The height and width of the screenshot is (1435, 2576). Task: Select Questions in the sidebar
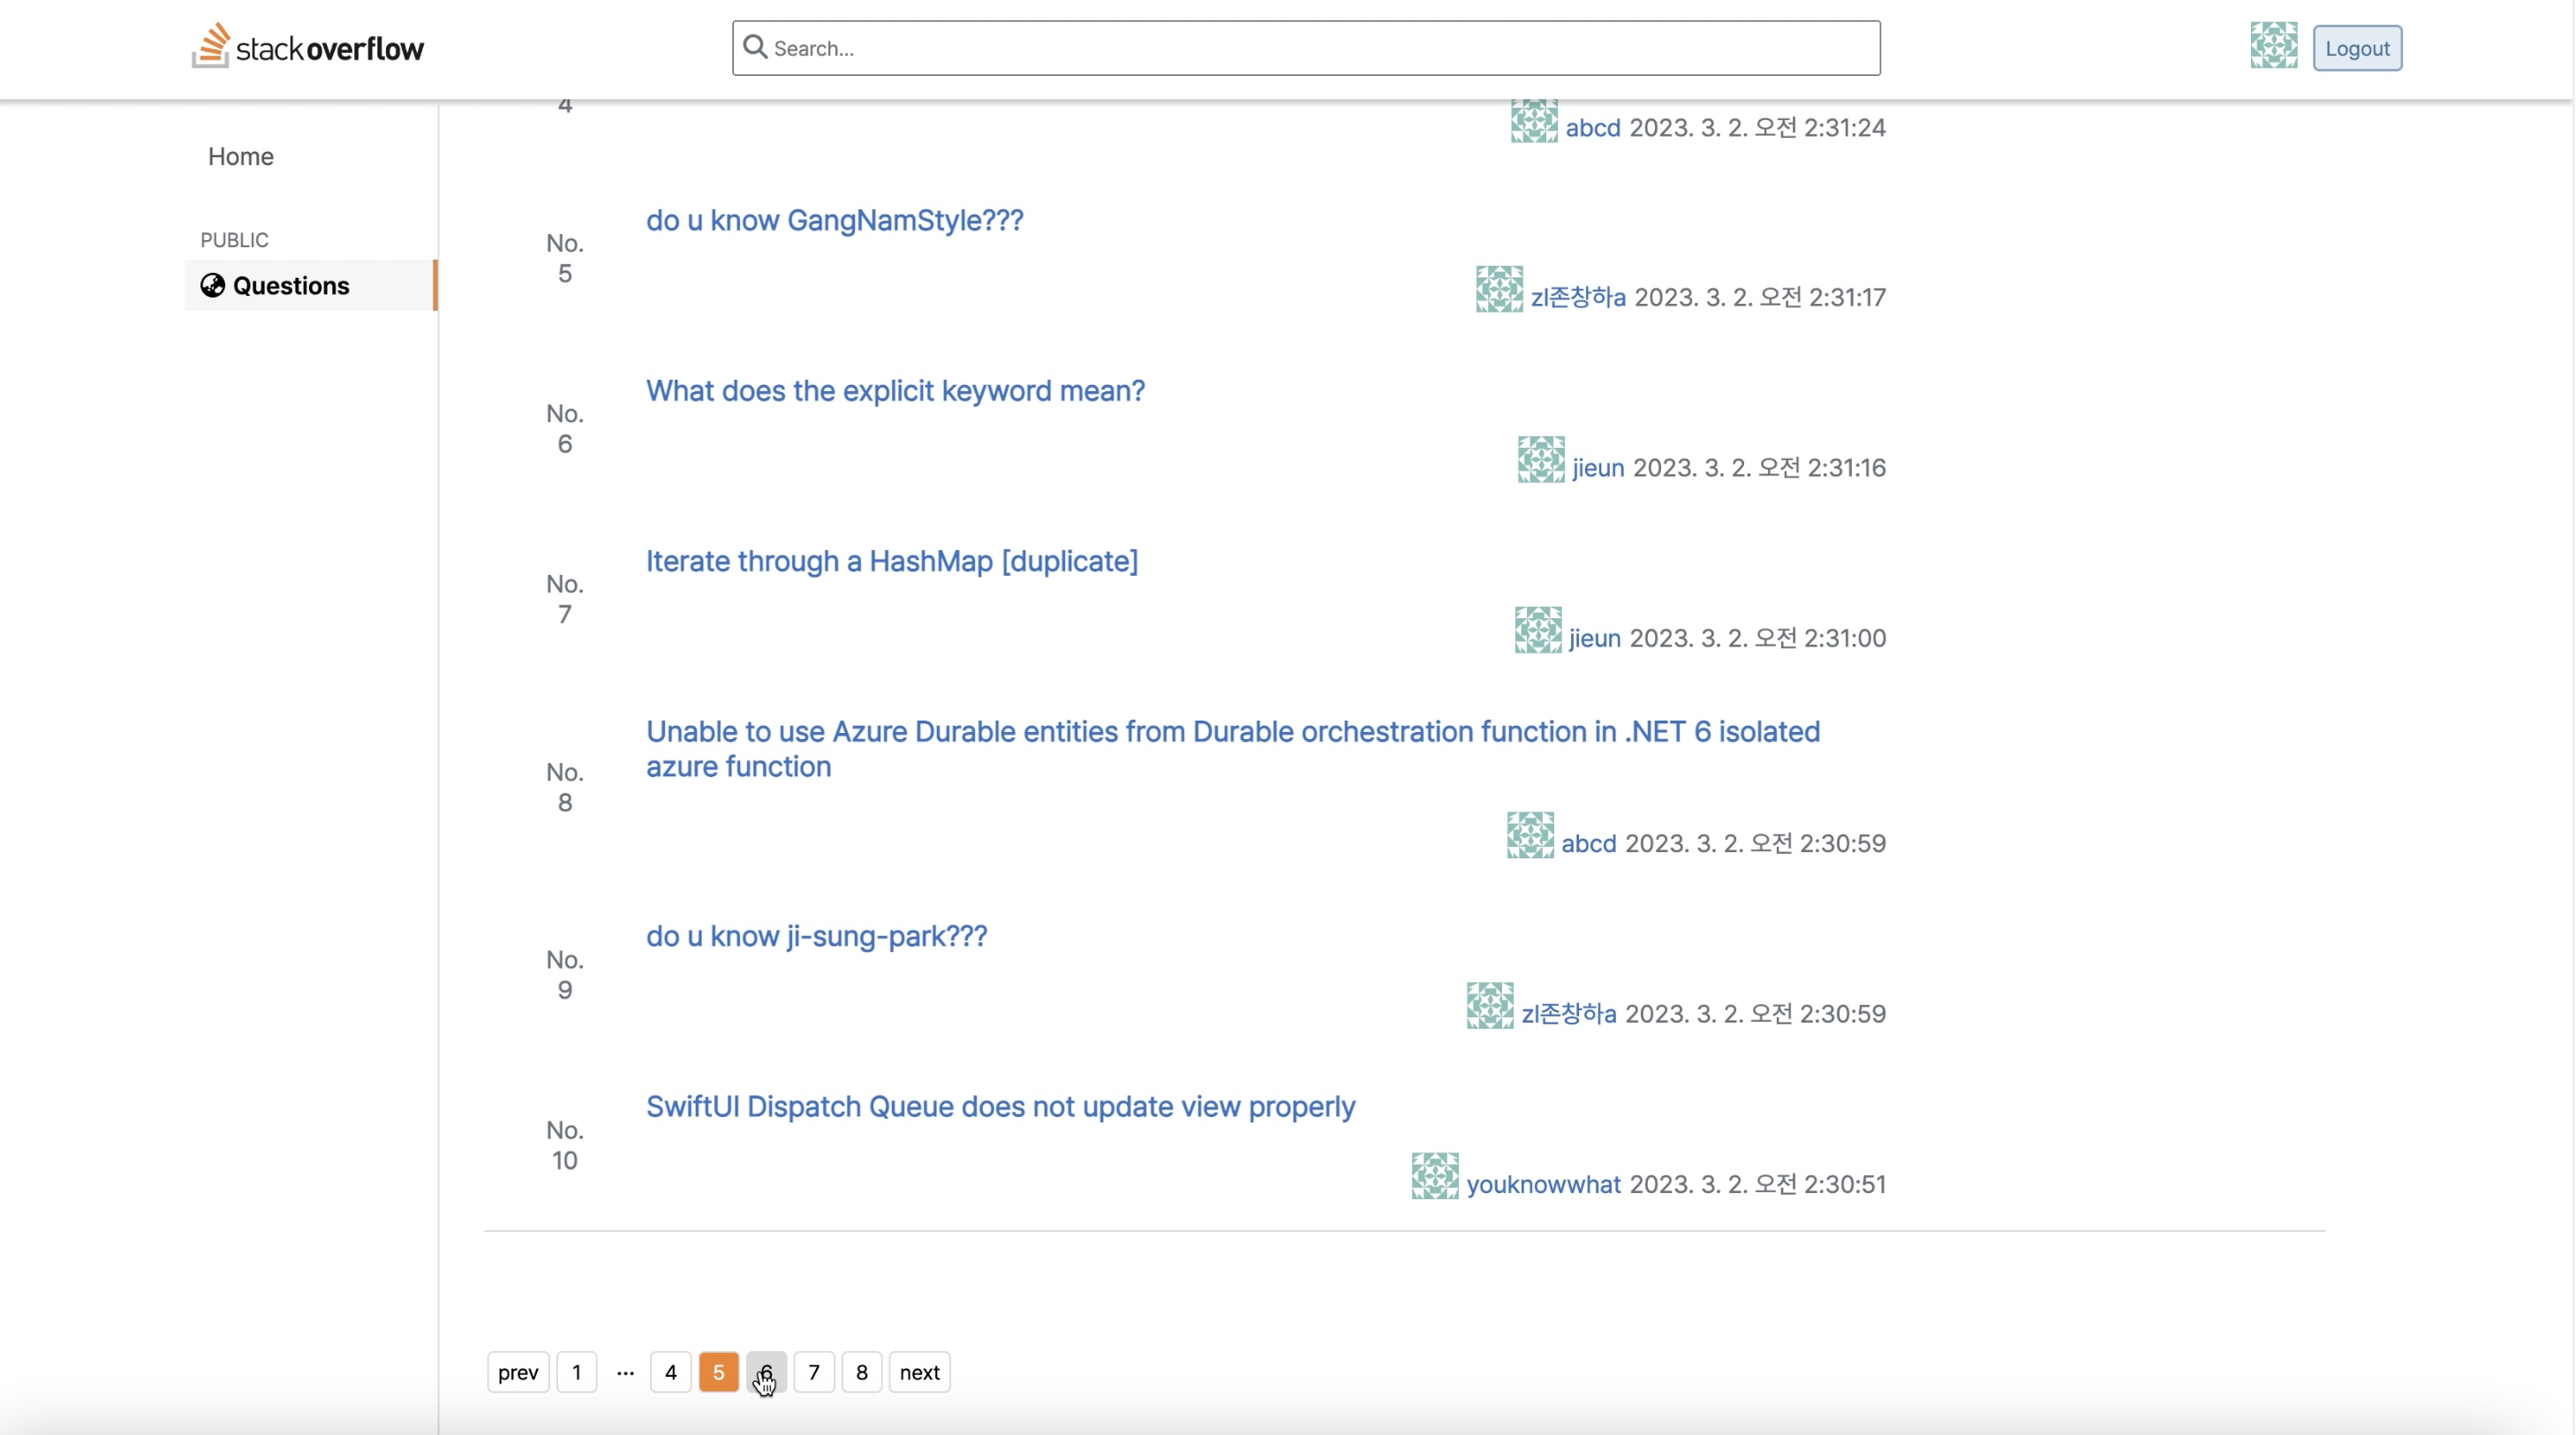click(x=311, y=285)
